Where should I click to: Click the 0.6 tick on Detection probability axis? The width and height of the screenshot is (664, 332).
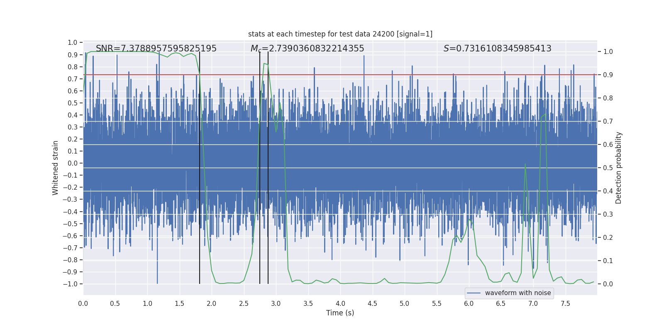[x=608, y=145]
